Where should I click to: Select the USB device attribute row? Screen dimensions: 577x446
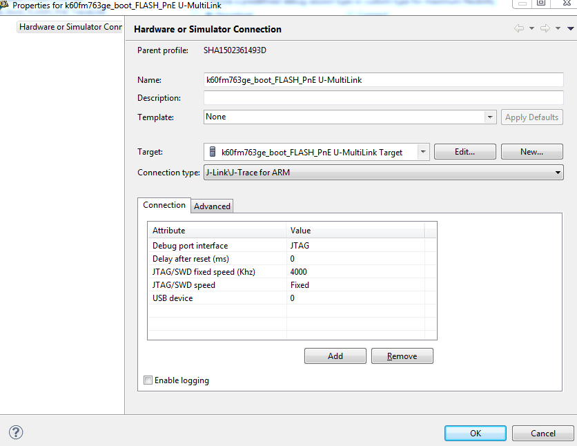[292, 298]
